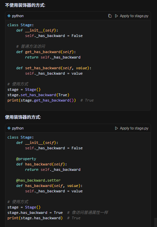The image size is (157, 227).
Task: Click the 'python' language label of the first block
Action: pos(18,16)
